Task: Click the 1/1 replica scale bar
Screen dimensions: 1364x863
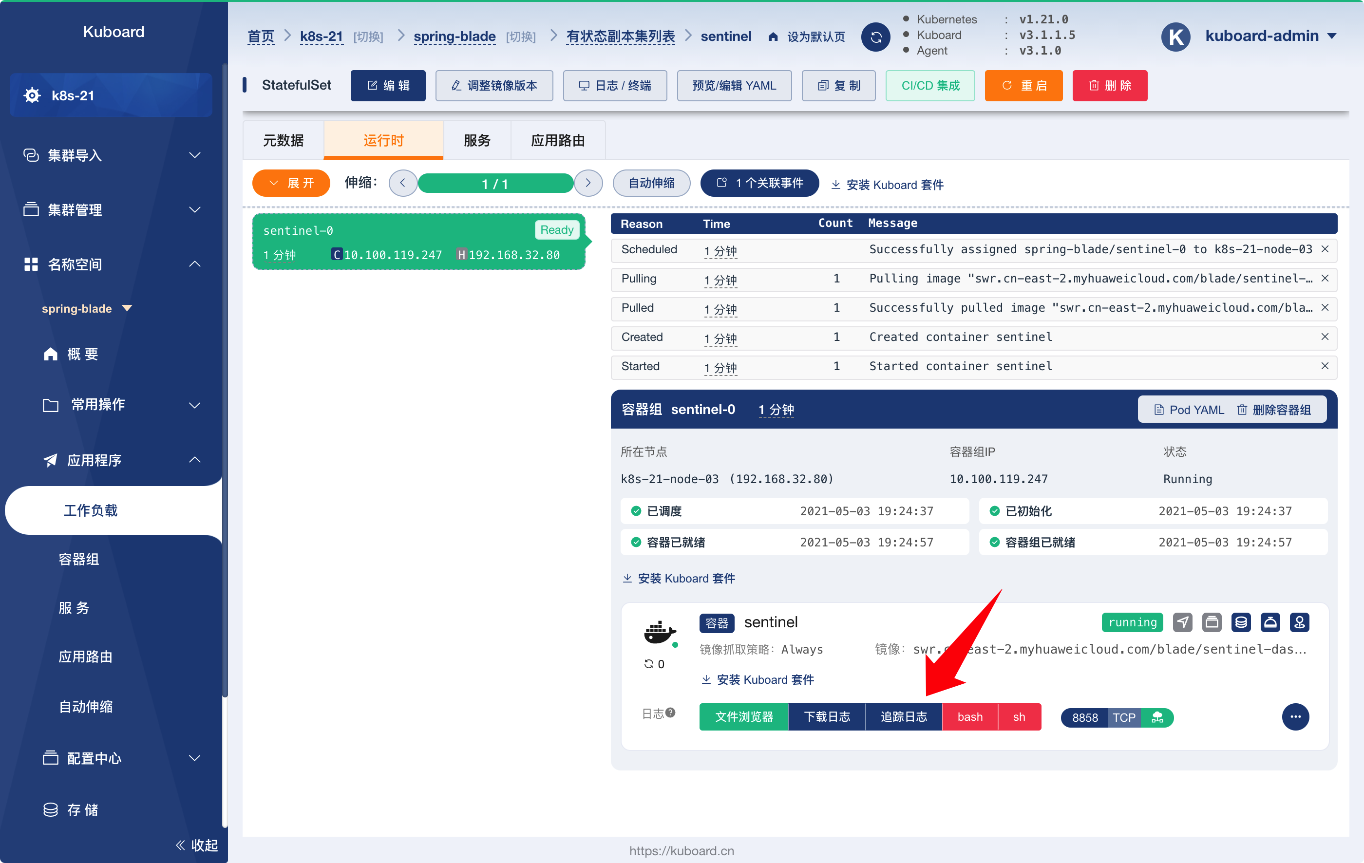Action: click(x=495, y=184)
